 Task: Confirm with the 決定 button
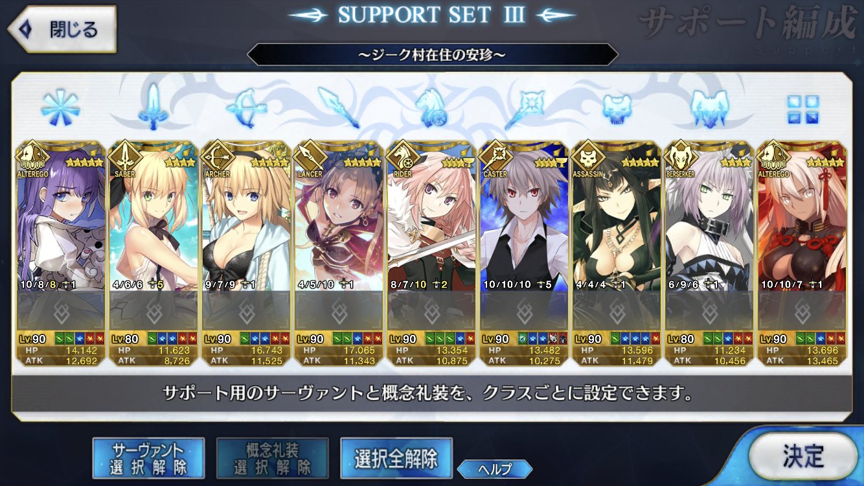[x=803, y=457]
